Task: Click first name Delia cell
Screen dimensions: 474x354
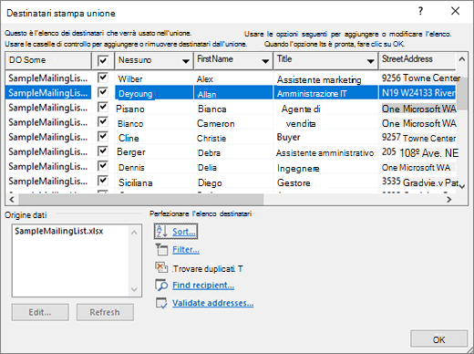Action: pyautogui.click(x=233, y=167)
